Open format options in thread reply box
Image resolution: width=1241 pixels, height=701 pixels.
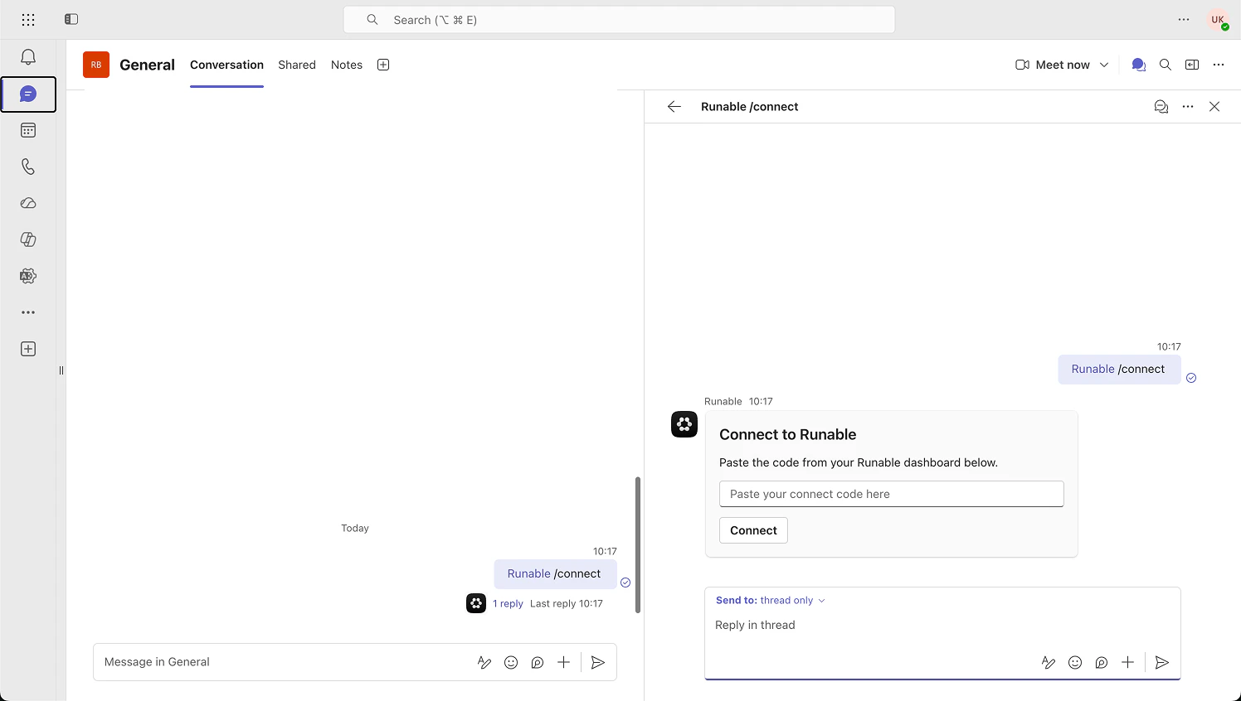point(1049,662)
